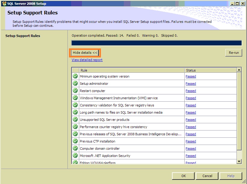
Task: Open Passed status for Setup administrator
Action: point(191,84)
